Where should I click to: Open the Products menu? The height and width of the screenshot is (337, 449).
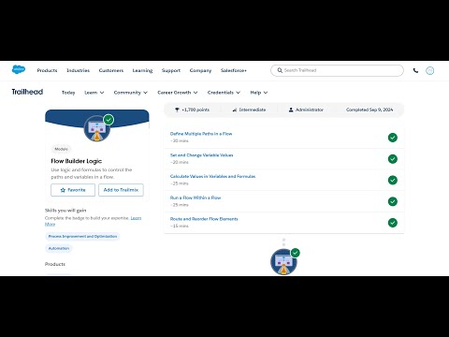[47, 70]
